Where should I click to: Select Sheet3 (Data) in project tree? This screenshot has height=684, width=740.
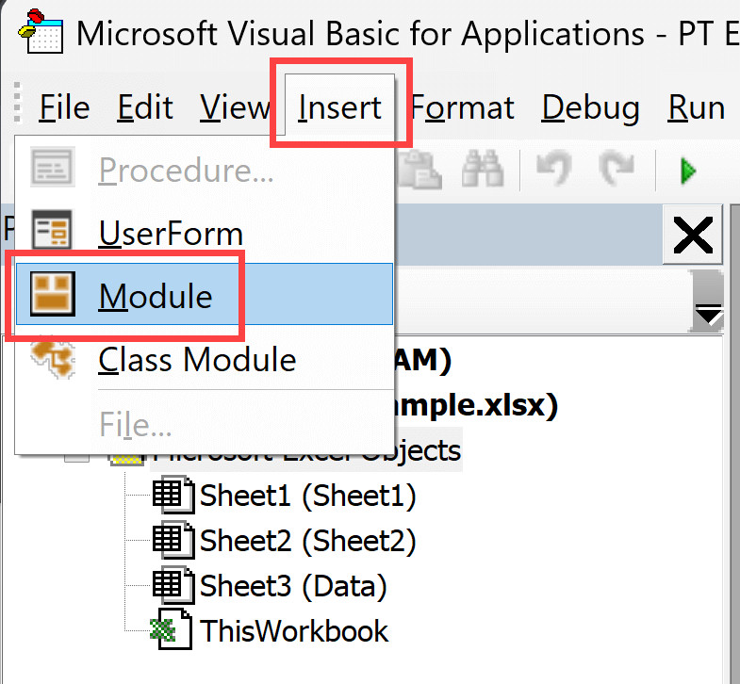pyautogui.click(x=293, y=586)
